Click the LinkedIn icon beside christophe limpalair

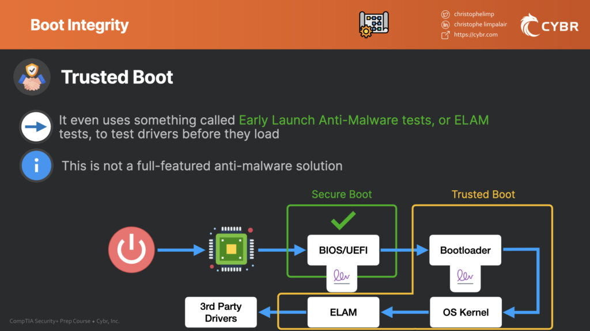pos(445,25)
